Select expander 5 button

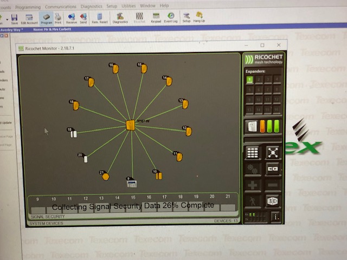pyautogui.click(x=249, y=90)
